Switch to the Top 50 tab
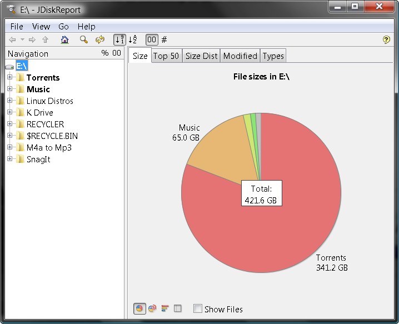 tap(166, 56)
